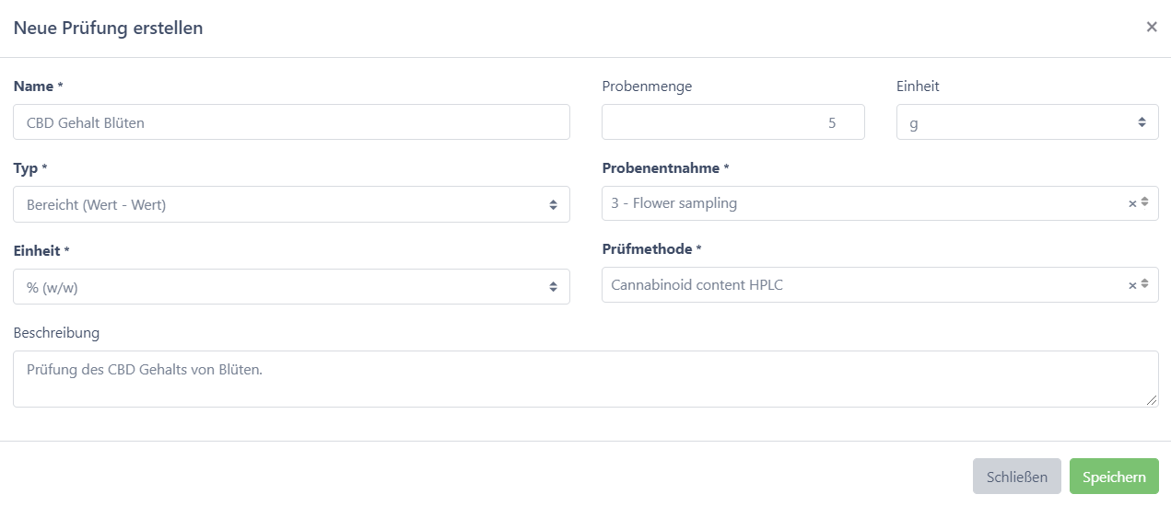Close the Neue Prüfung erstellen dialog

[x=1152, y=27]
